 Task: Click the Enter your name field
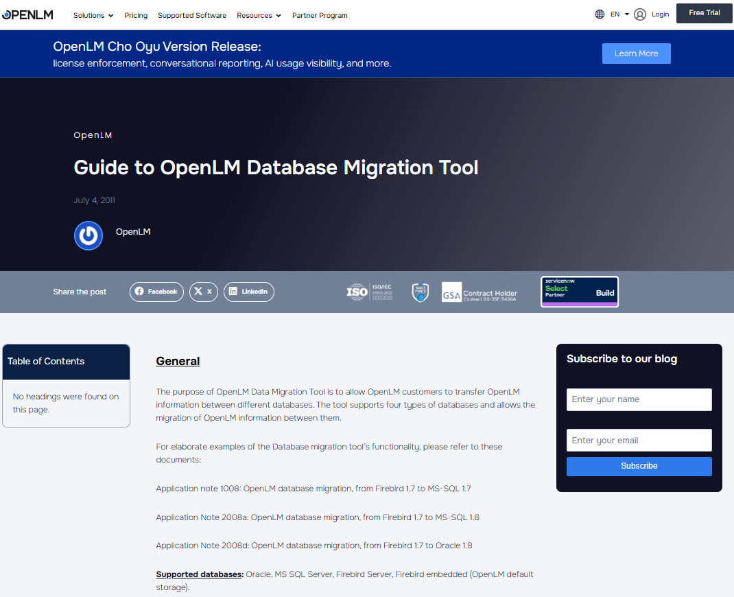pyautogui.click(x=639, y=399)
